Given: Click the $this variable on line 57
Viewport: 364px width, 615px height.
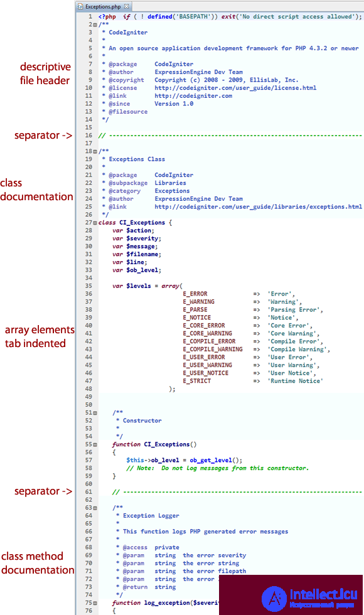Looking at the screenshot, I should (135, 461).
